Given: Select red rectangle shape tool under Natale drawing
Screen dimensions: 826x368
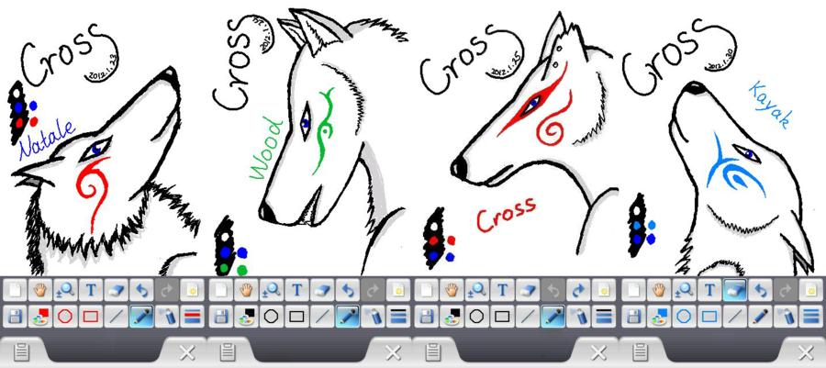Looking at the screenshot, I should (x=91, y=317).
